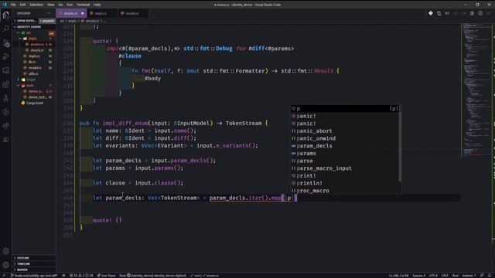This screenshot has height=278, width=495.
Task: Expand the Timeline section
Action: [34, 264]
